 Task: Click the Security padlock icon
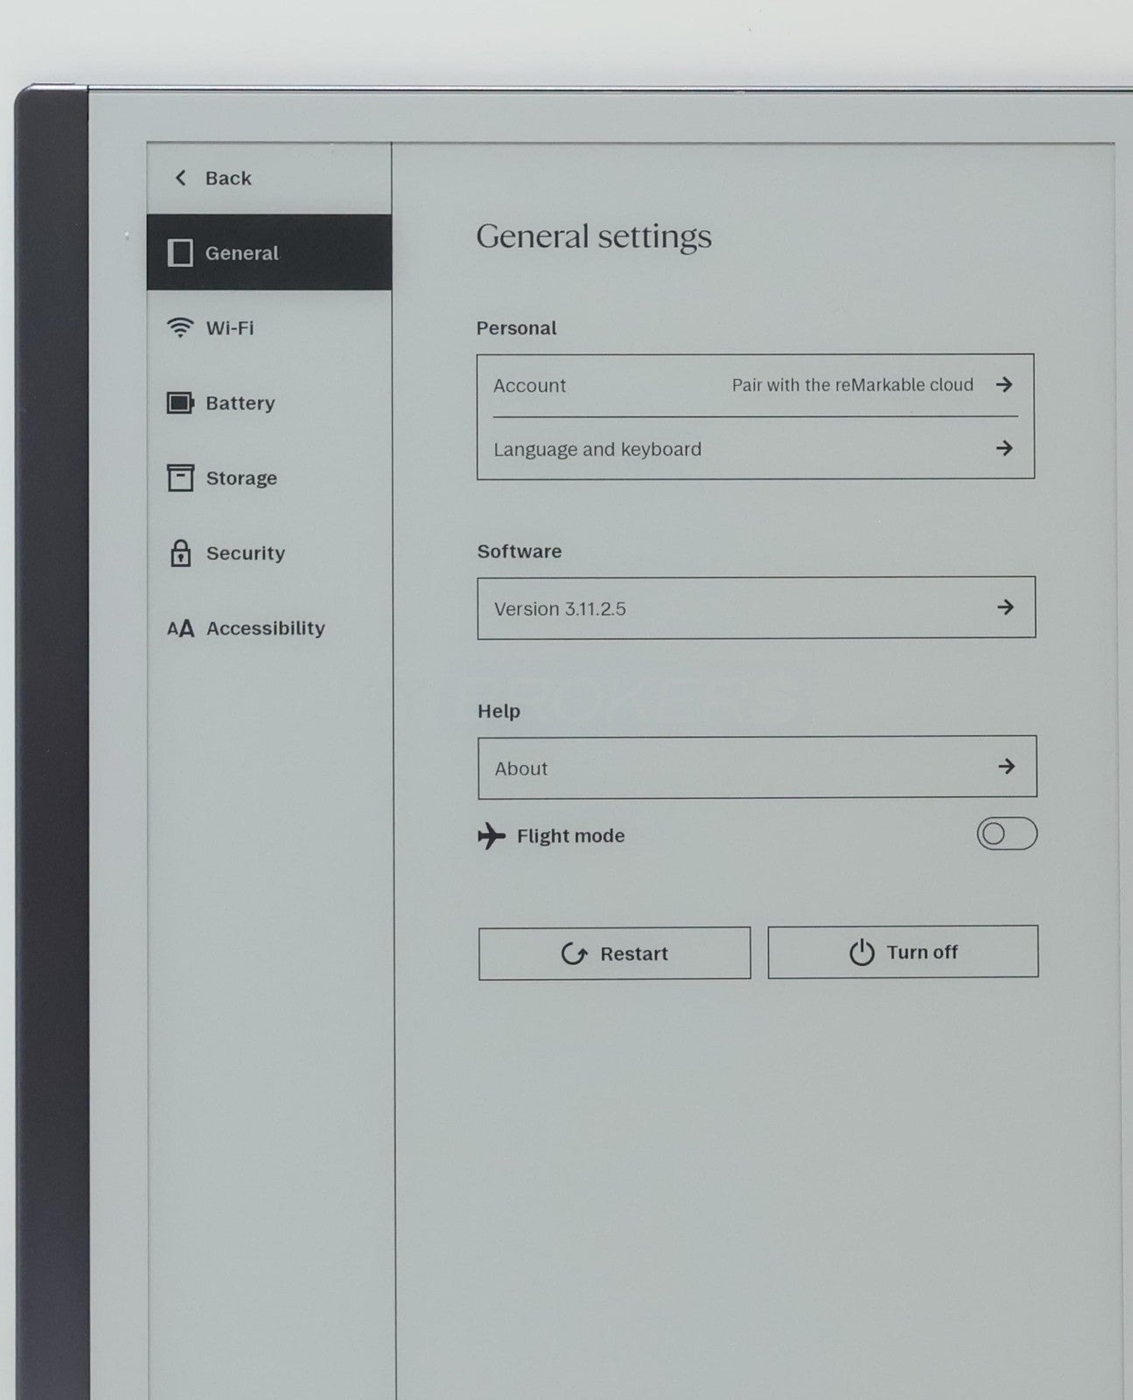180,553
